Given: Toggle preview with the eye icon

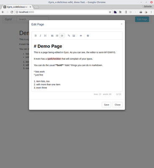Looking at the screenshot, I should (x=81, y=36).
